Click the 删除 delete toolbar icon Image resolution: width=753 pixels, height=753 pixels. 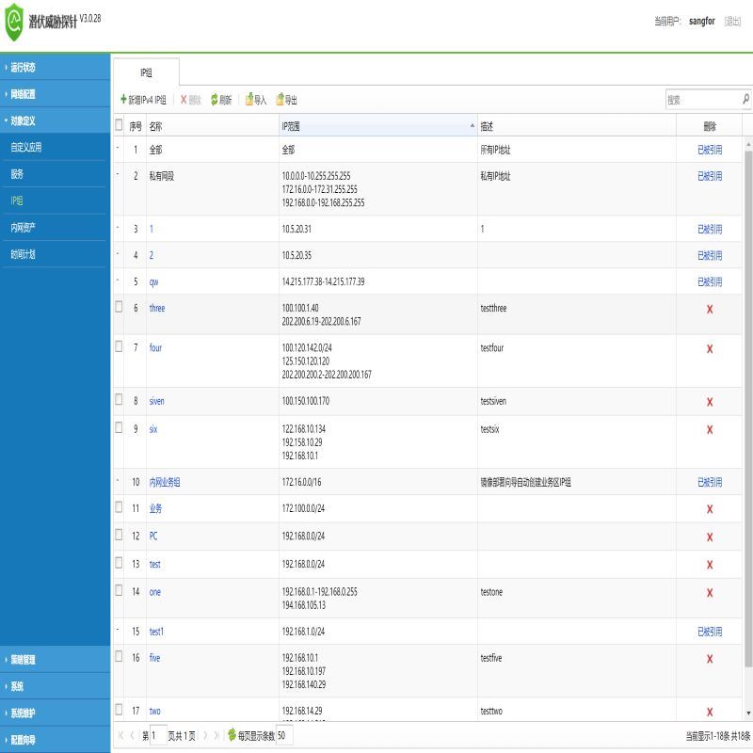point(184,98)
